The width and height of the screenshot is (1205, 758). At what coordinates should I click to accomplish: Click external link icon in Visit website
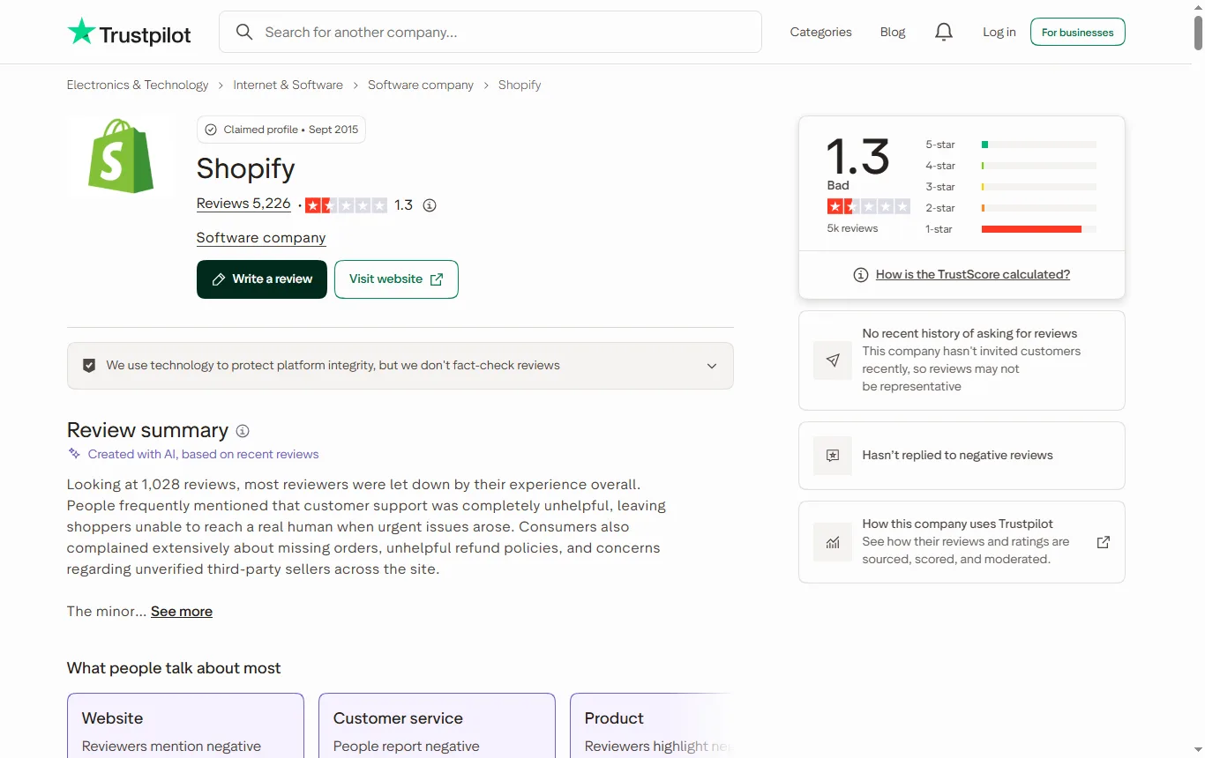(437, 279)
